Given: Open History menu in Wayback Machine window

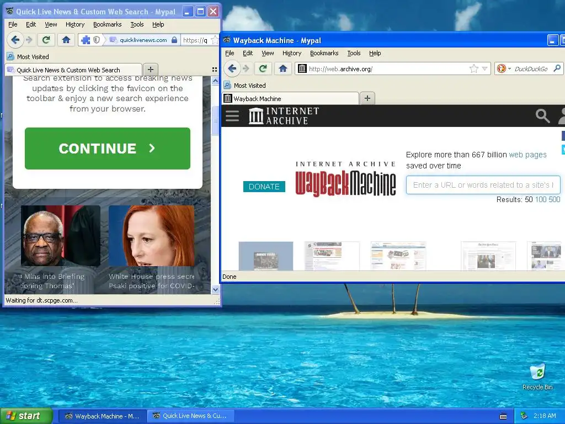Looking at the screenshot, I should [x=292, y=53].
